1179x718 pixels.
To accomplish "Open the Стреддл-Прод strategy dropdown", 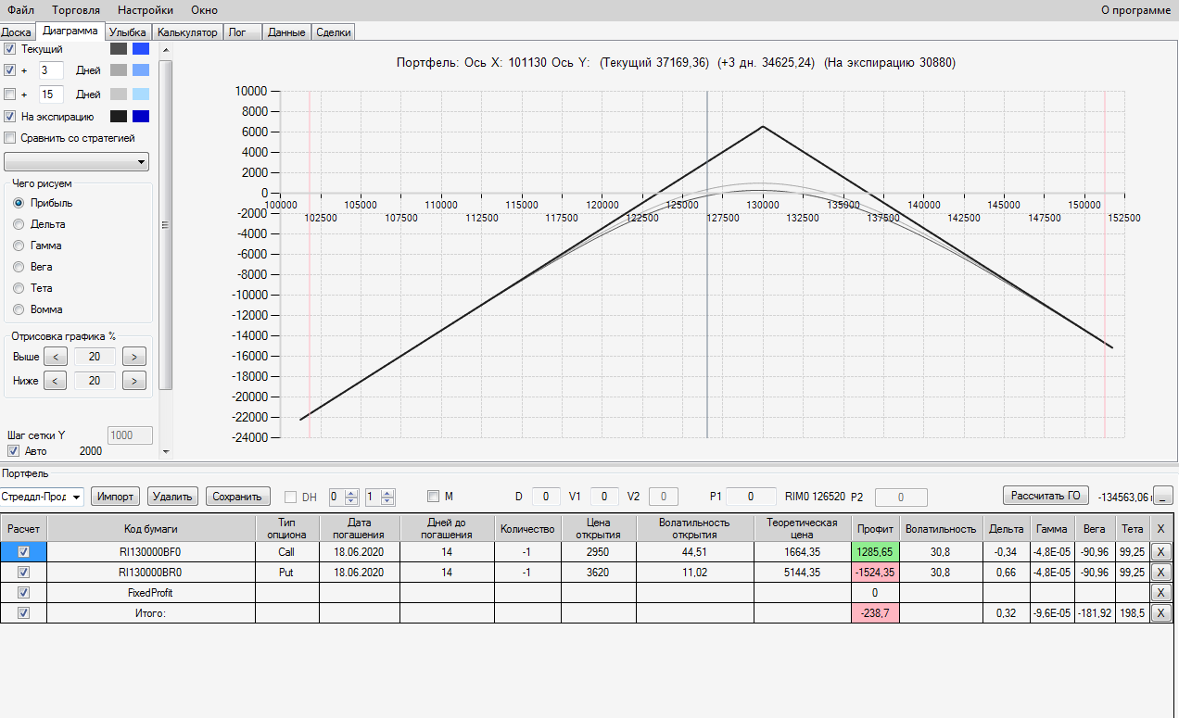I will coord(42,497).
